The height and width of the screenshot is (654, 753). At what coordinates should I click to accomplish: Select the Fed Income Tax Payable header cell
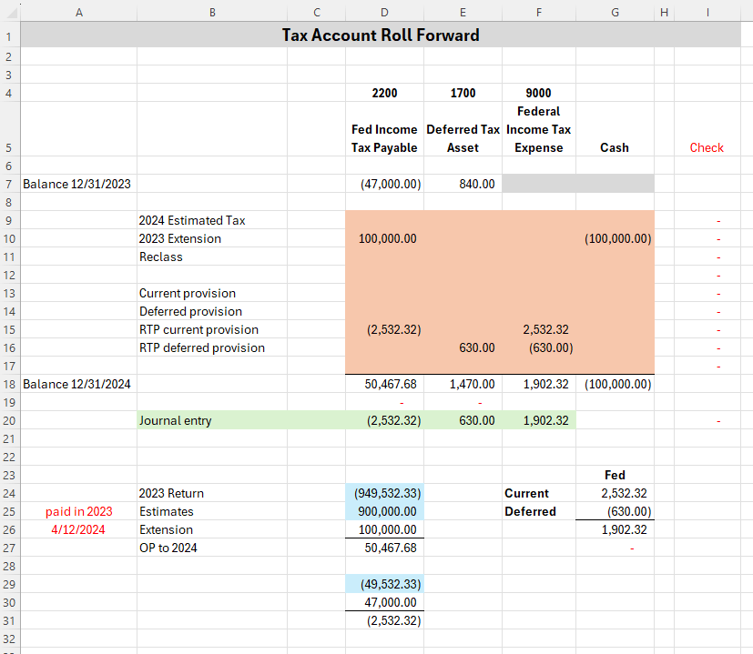[x=384, y=138]
